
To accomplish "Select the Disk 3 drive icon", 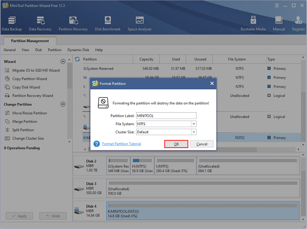I will tap(79, 189).
